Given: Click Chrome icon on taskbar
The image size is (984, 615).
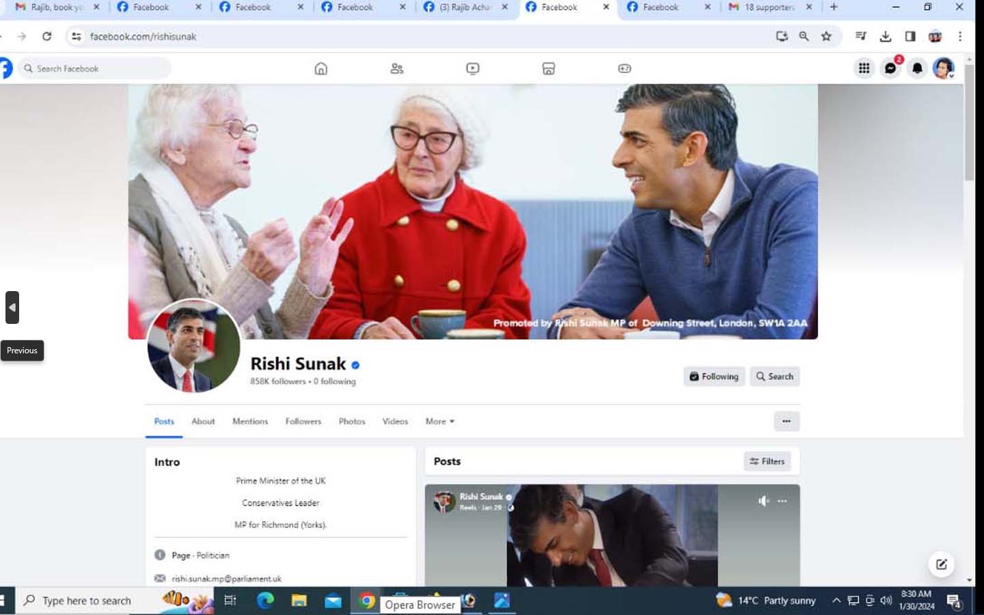Looking at the screenshot, I should 367,601.
